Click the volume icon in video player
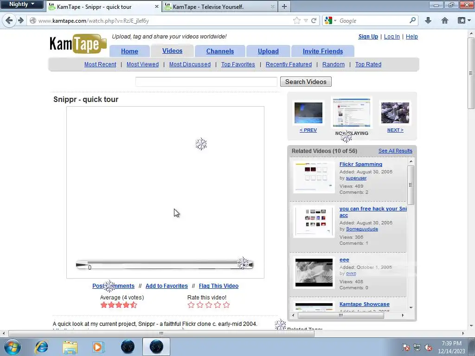This screenshot has height=356, width=475. click(250, 265)
